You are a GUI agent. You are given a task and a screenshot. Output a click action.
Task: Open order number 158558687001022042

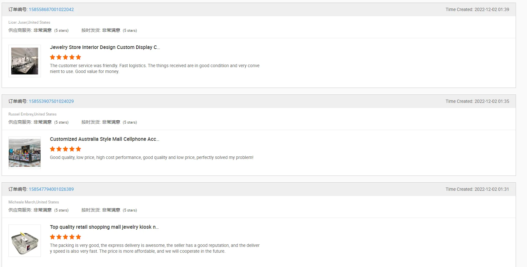(x=51, y=9)
